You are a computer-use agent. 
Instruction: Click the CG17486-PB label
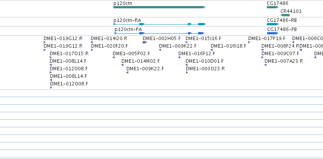click(x=282, y=29)
